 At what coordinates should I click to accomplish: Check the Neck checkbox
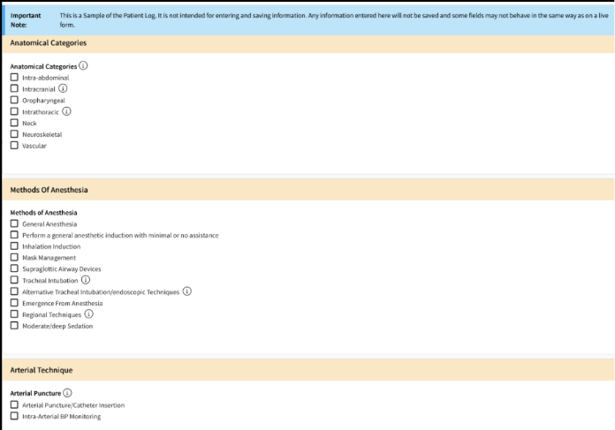tap(14, 123)
